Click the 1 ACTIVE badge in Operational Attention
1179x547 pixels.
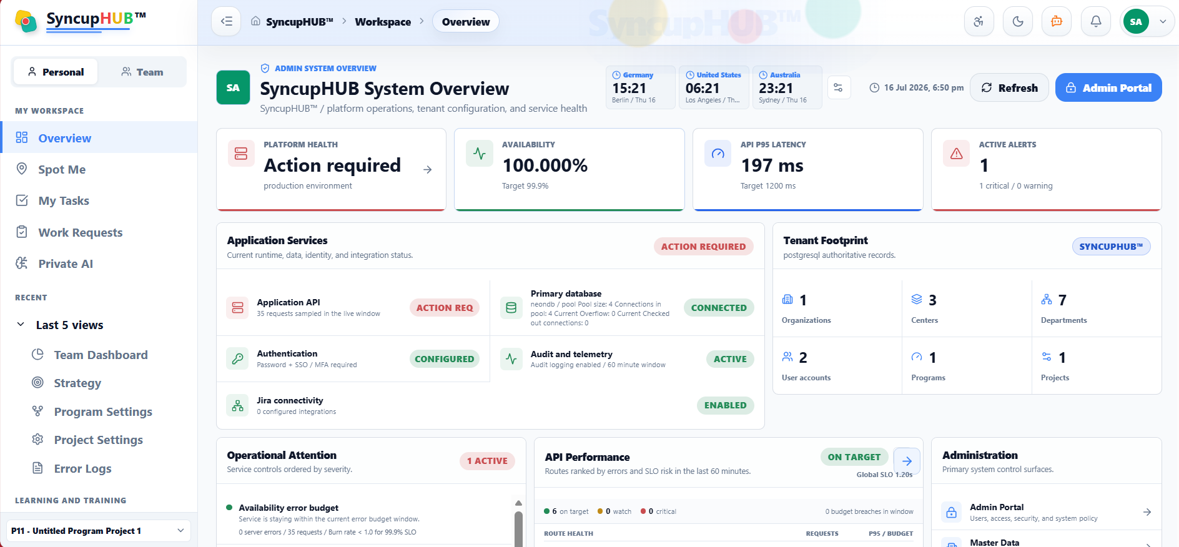click(487, 461)
